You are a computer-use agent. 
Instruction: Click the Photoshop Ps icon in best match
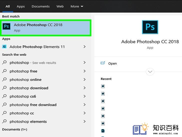coord(6,26)
